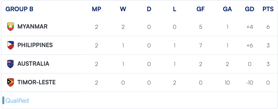Click the blue Qualified indicator bar
The height and width of the screenshot is (109, 278).
coord(3,101)
